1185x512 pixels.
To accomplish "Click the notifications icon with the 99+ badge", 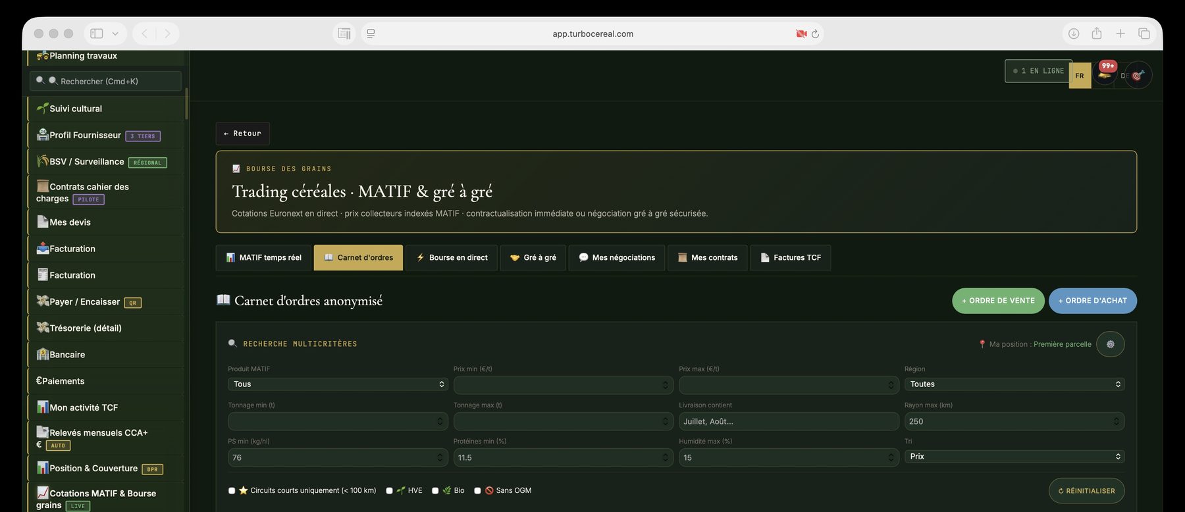I will (x=1105, y=74).
